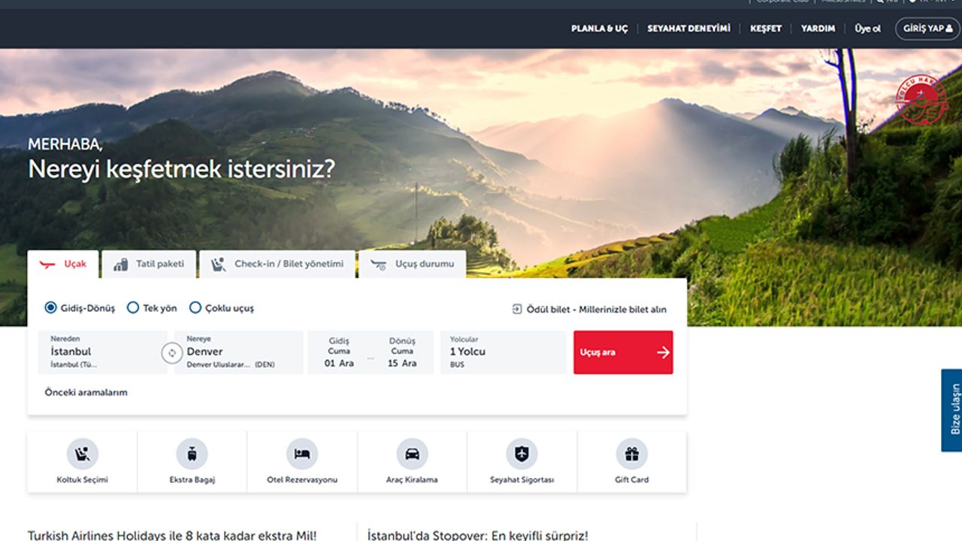Click the Araç Kiralama car icon
The image size is (962, 541).
(x=412, y=454)
